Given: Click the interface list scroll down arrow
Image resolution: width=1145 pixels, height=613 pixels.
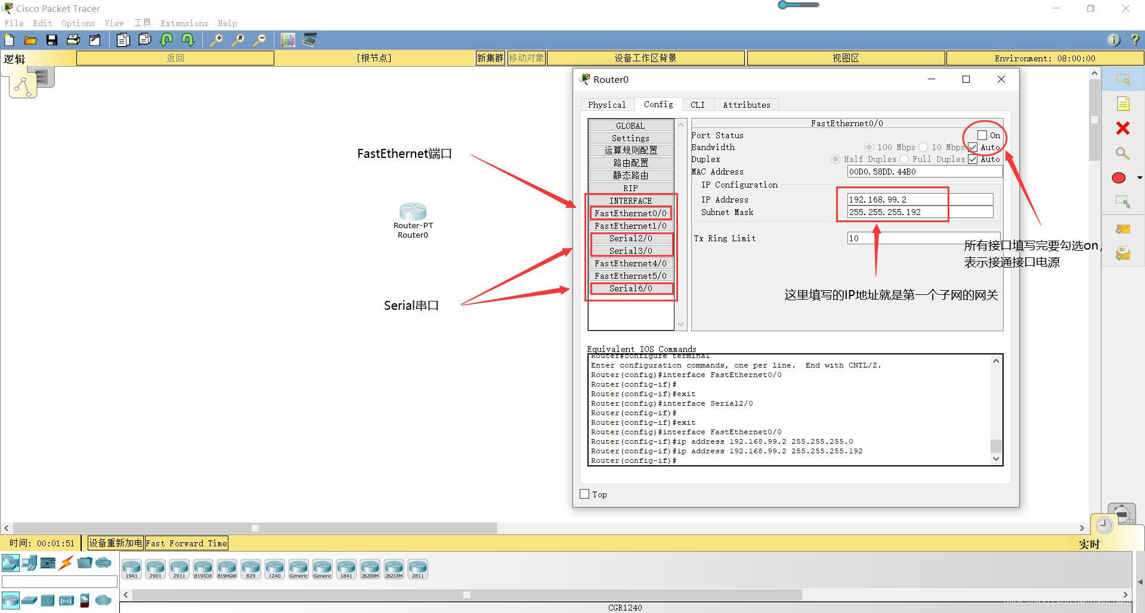Looking at the screenshot, I should pos(681,325).
